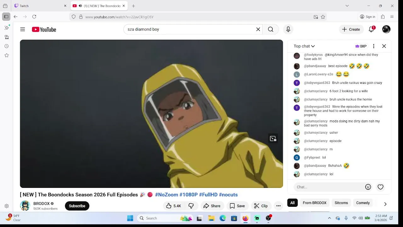Mute the Boondocks tab audio icon
Image resolution: width=403 pixels, height=227 pixels.
coord(80,6)
